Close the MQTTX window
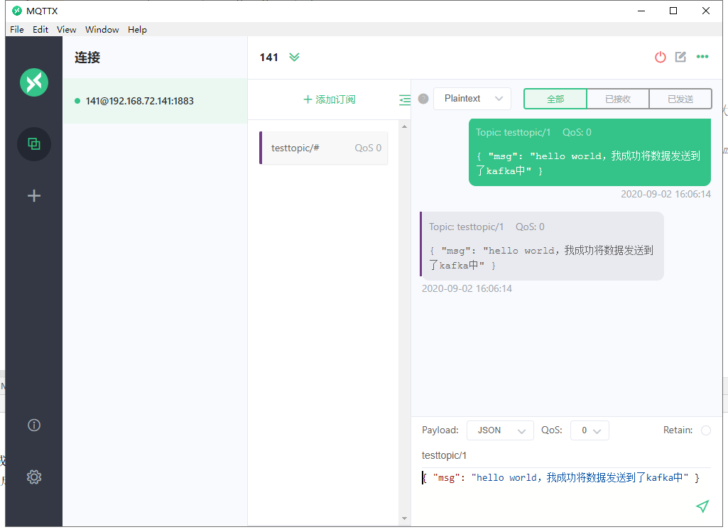 tap(706, 11)
